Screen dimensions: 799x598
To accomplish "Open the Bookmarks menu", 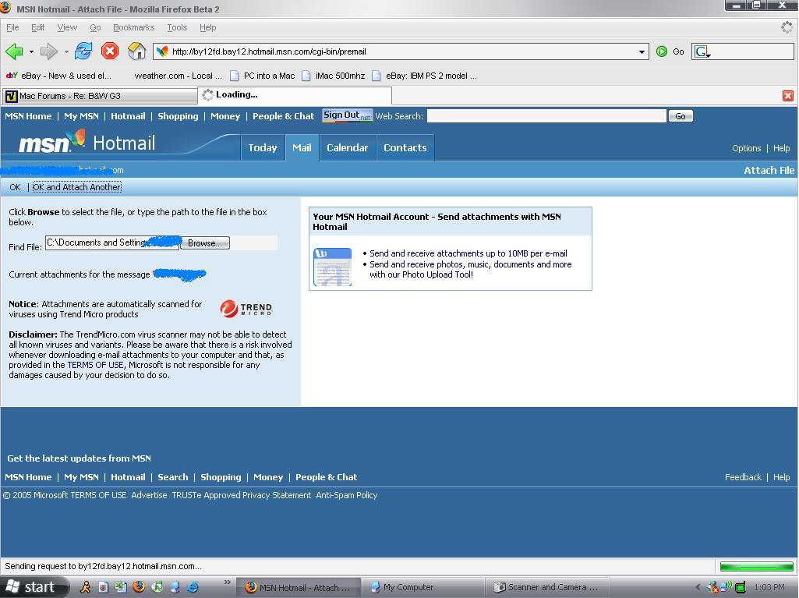I will (133, 27).
